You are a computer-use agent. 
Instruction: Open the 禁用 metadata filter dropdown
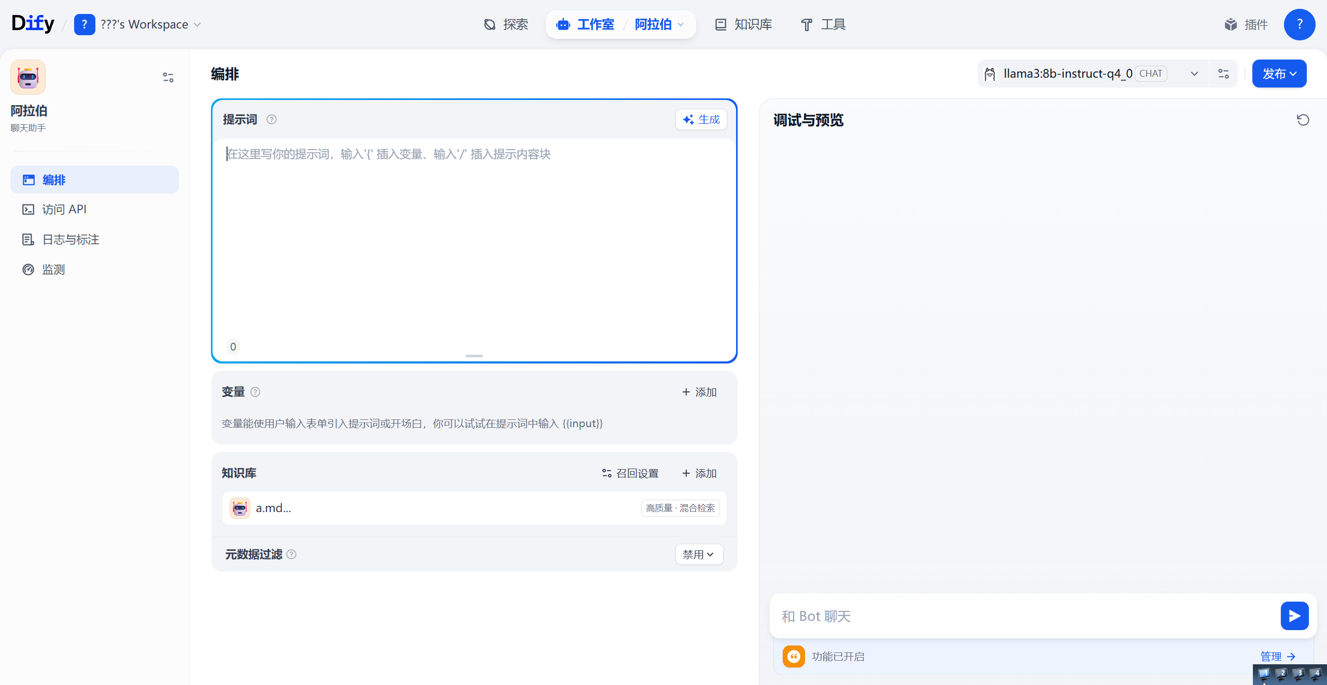tap(699, 555)
